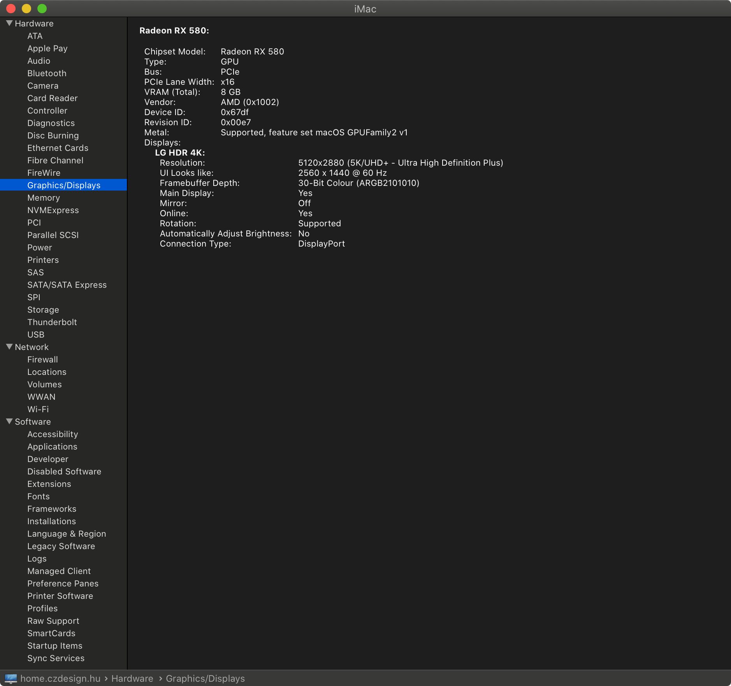Click Graphics/Displays in the path bar
This screenshot has height=686, width=731.
click(206, 679)
